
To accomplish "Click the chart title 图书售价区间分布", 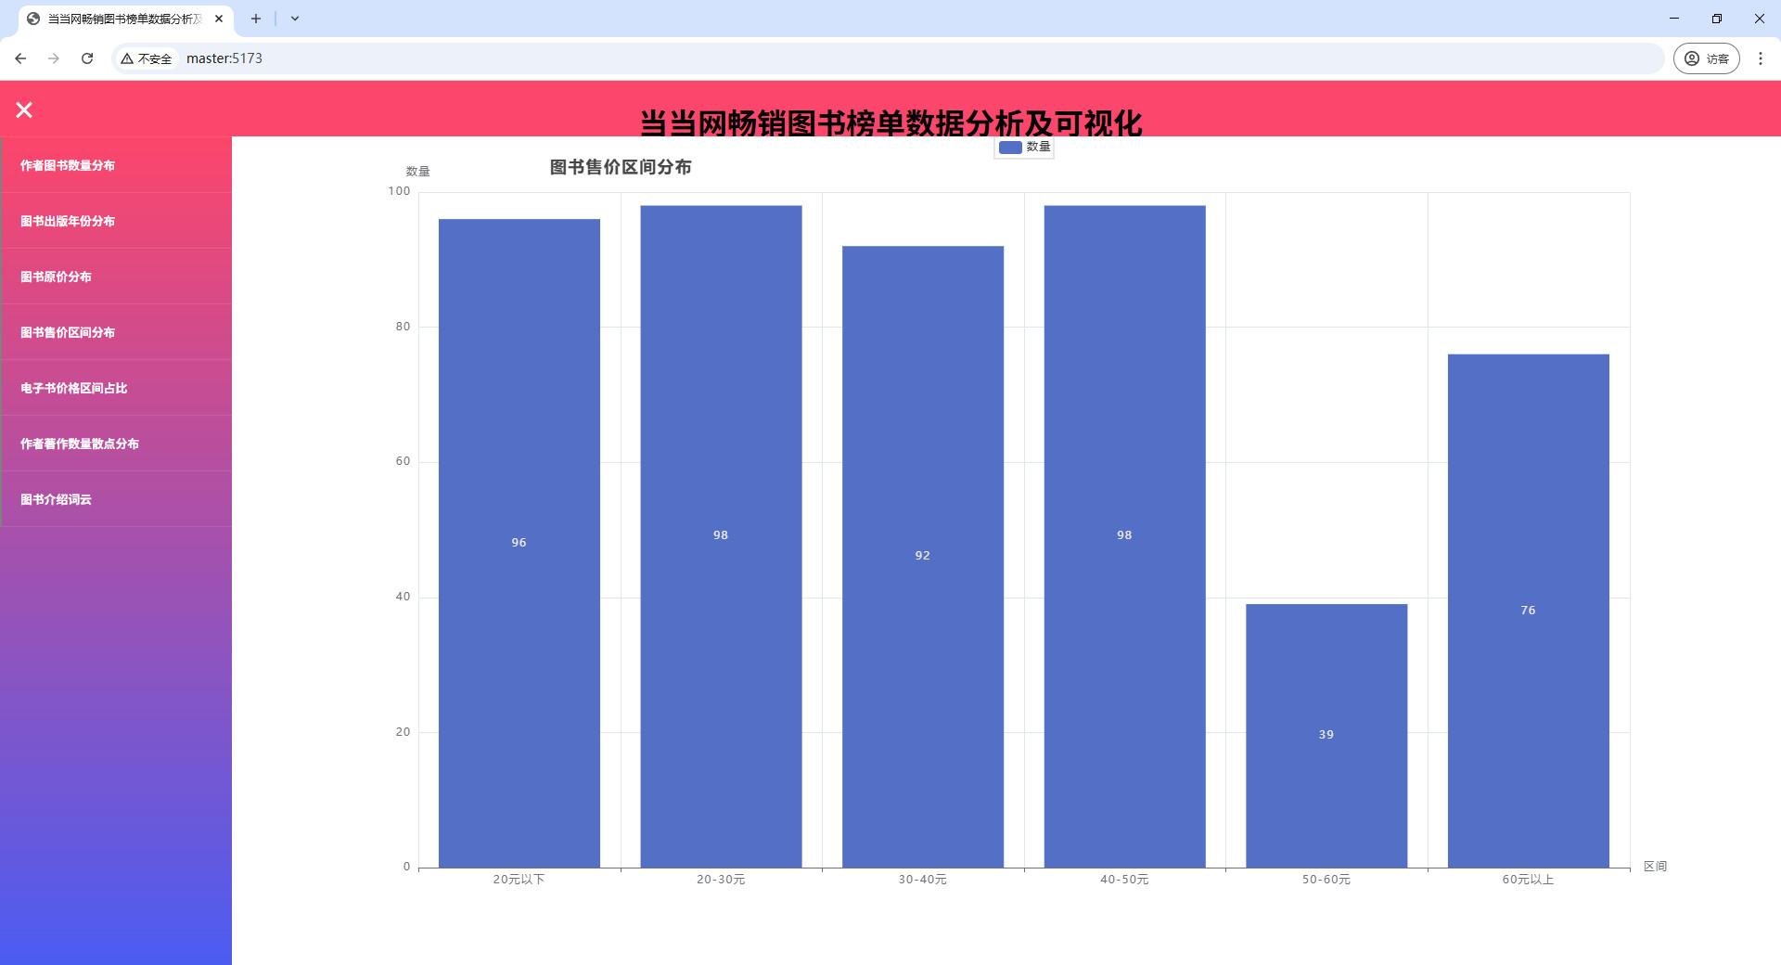I will pos(621,167).
